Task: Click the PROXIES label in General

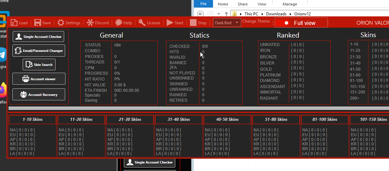Action: tap(94, 57)
